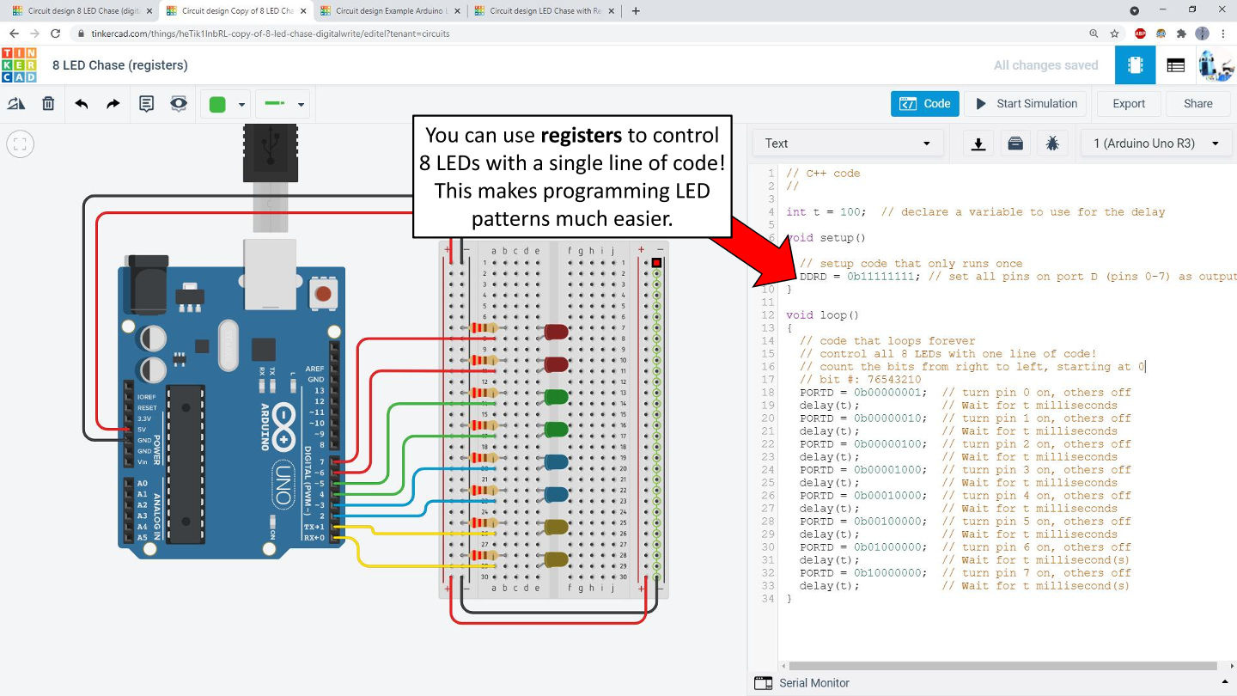Undo the last action
Image resolution: width=1237 pixels, height=696 pixels.
pyautogui.click(x=82, y=104)
